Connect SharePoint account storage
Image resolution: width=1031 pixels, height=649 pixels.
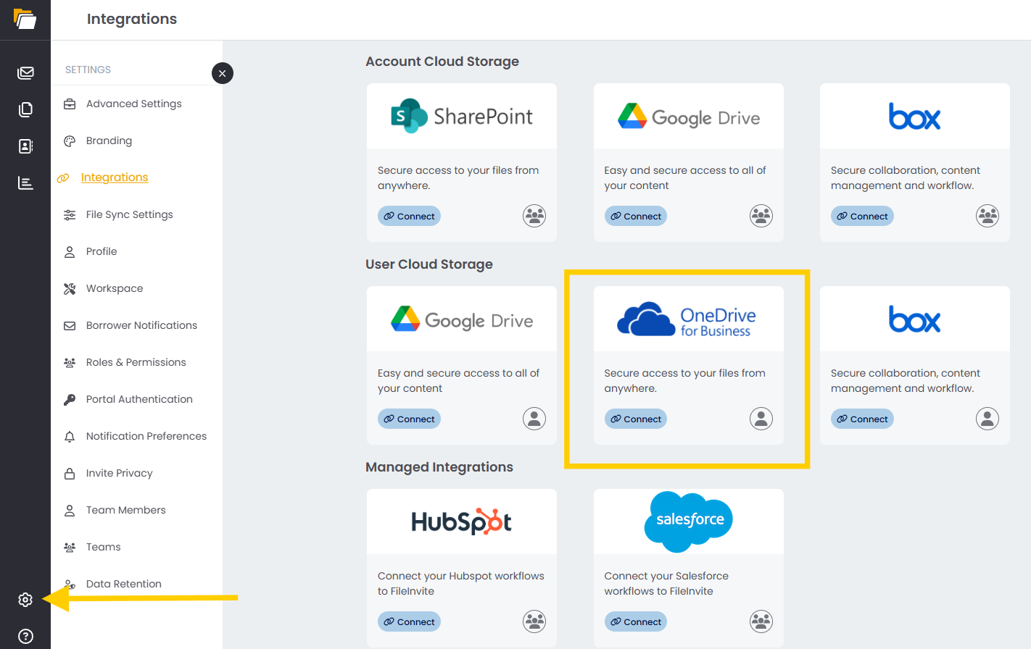pyautogui.click(x=409, y=216)
